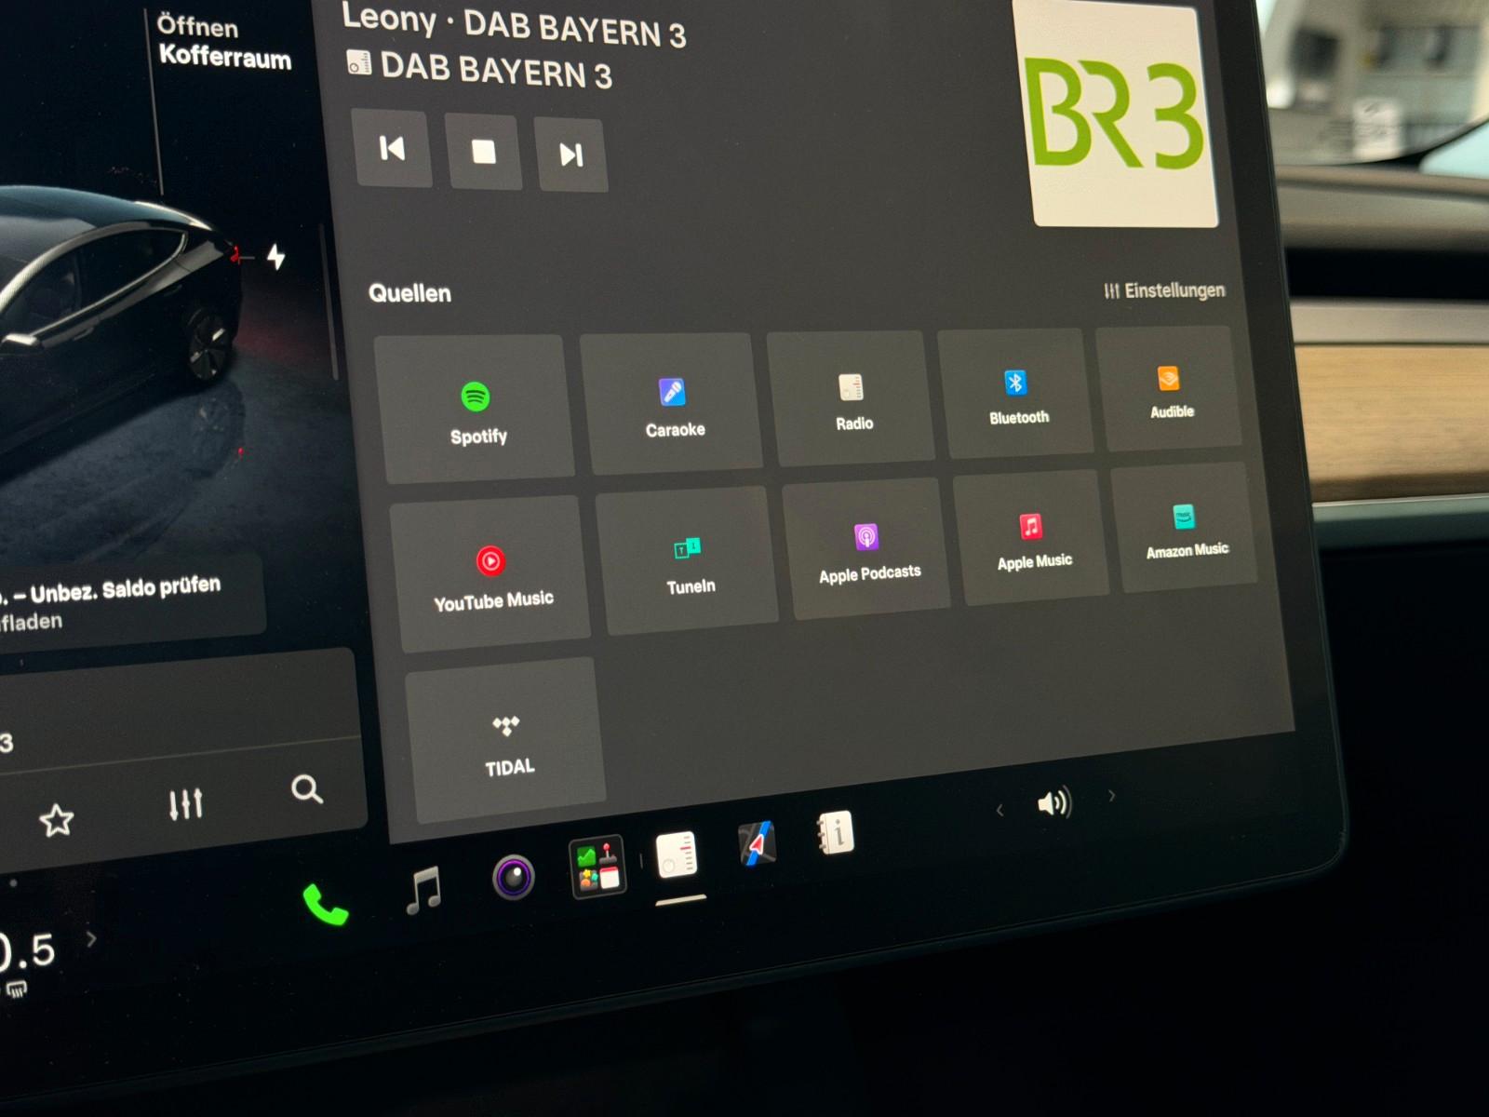
Task: Skip to next station
Action: coord(571,155)
